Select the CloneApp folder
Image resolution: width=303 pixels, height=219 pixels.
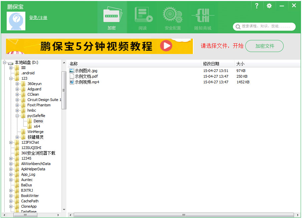pos(29,206)
